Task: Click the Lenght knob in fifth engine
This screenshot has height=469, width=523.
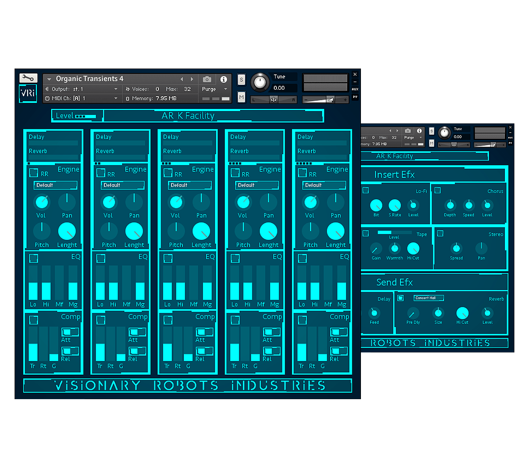Action: (x=336, y=231)
